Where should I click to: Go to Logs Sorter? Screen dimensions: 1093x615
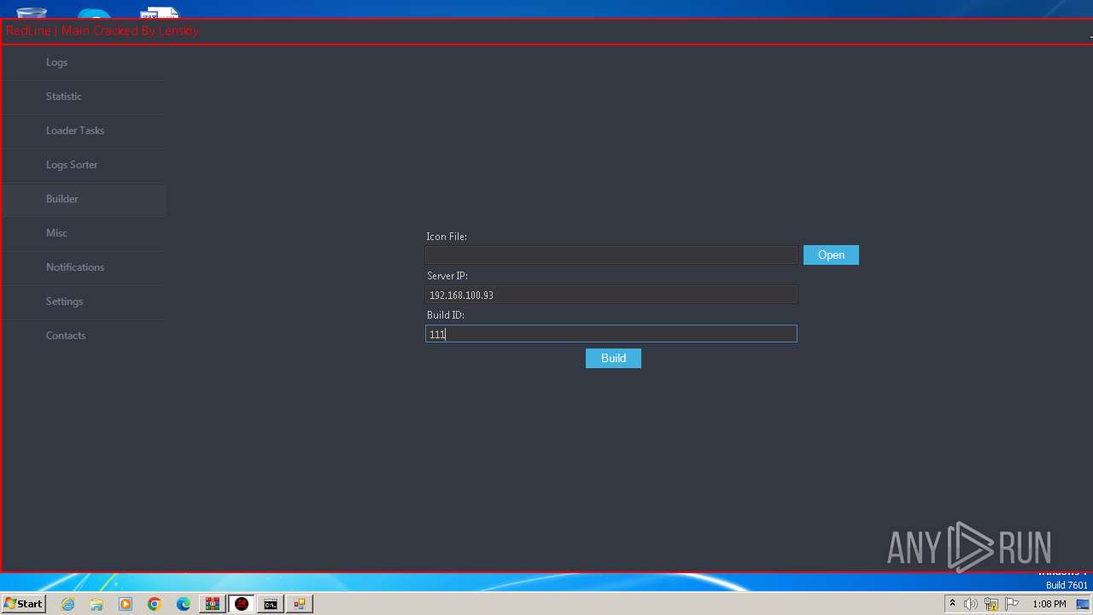click(83, 165)
